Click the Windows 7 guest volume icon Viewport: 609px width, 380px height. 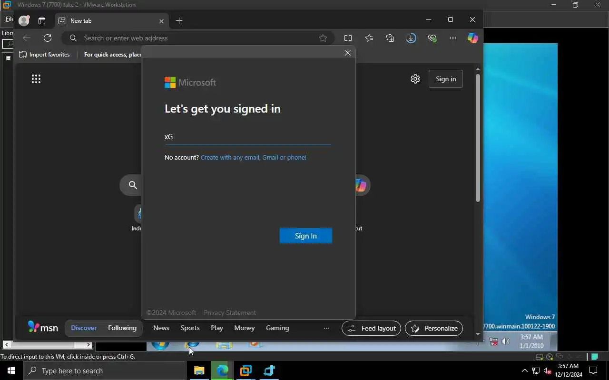point(505,341)
